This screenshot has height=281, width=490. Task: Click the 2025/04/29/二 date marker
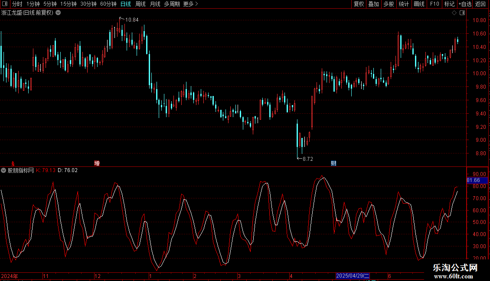(353, 276)
